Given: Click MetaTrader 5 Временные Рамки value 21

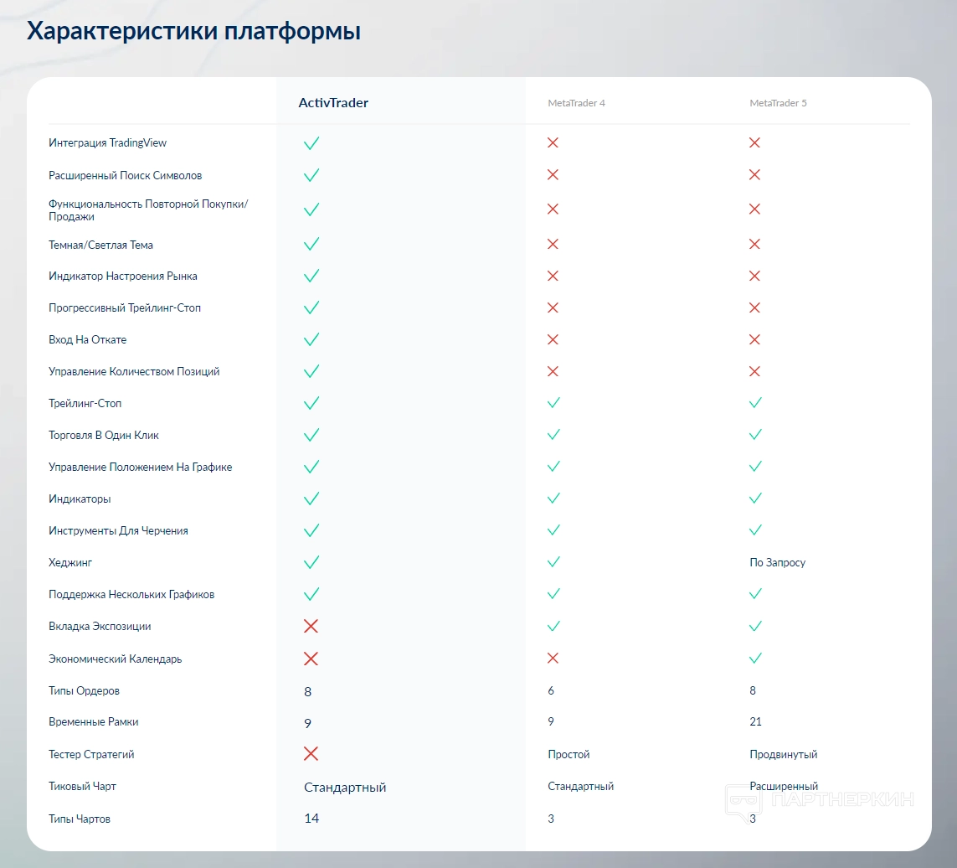Looking at the screenshot, I should (755, 722).
